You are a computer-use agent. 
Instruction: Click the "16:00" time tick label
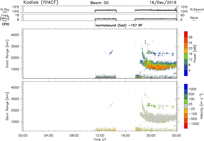(125, 136)
